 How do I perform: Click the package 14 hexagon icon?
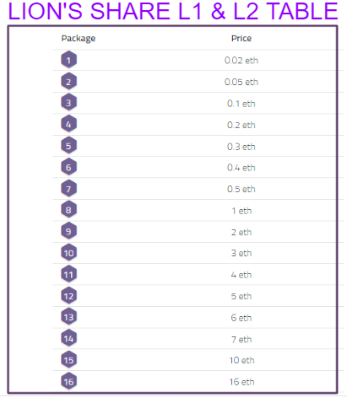pos(68,338)
